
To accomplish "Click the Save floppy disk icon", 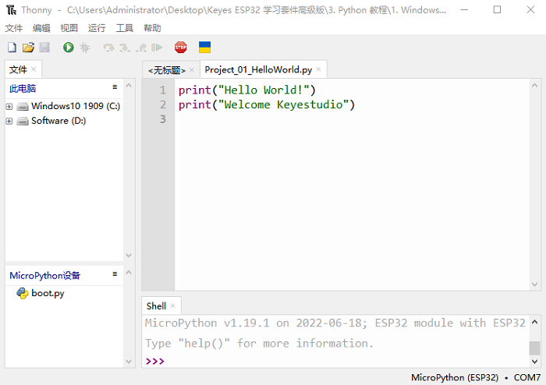I will pos(44,48).
